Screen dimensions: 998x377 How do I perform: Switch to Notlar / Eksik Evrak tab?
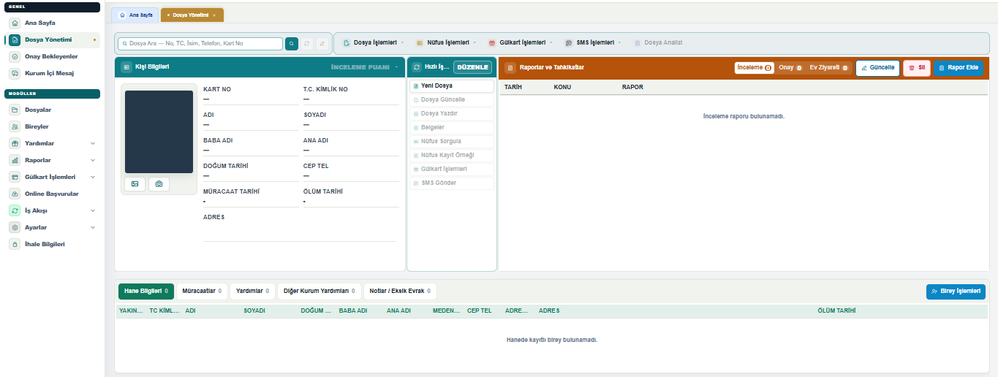pyautogui.click(x=400, y=292)
